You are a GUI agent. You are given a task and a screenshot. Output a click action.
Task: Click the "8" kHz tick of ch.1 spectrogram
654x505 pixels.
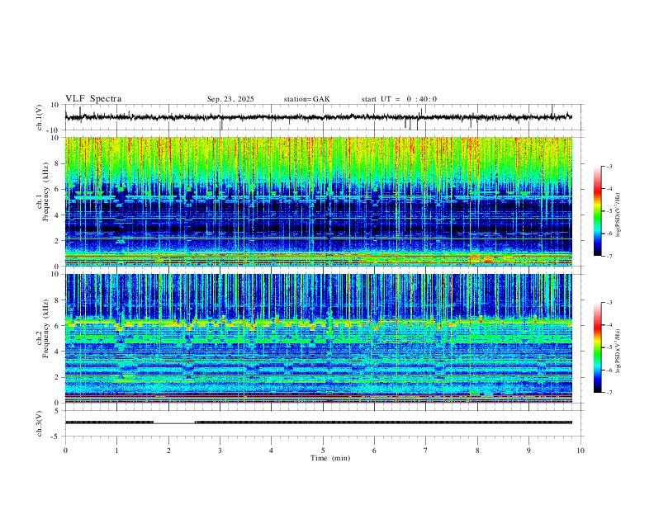tap(59, 163)
